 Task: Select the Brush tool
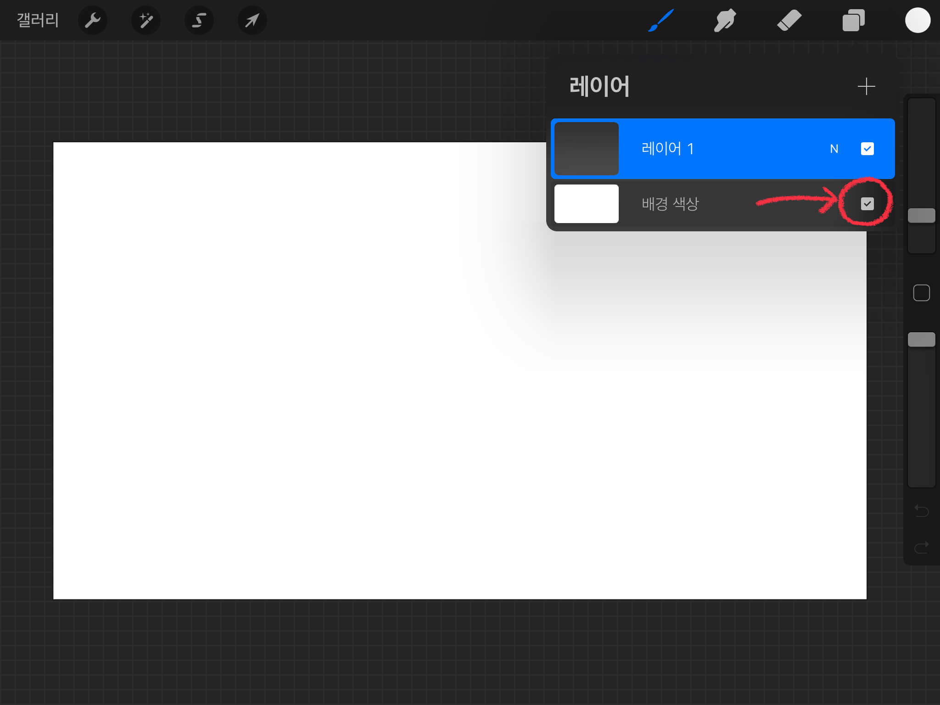[x=661, y=20]
